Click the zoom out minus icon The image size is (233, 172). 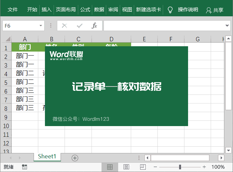tap(155, 167)
